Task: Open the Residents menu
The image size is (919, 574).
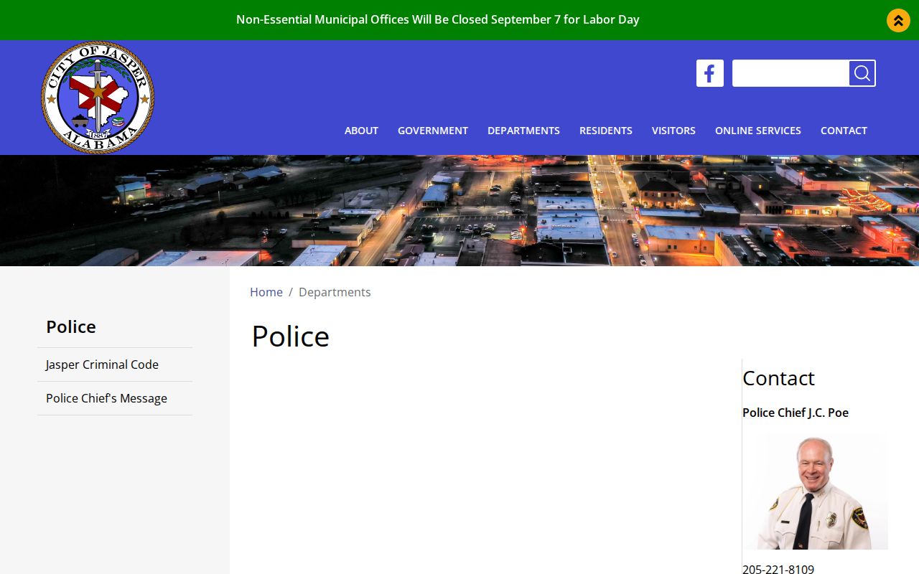Action: 606,131
